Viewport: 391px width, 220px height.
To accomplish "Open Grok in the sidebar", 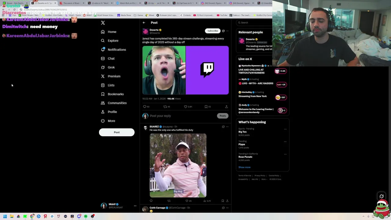I will tap(108, 67).
